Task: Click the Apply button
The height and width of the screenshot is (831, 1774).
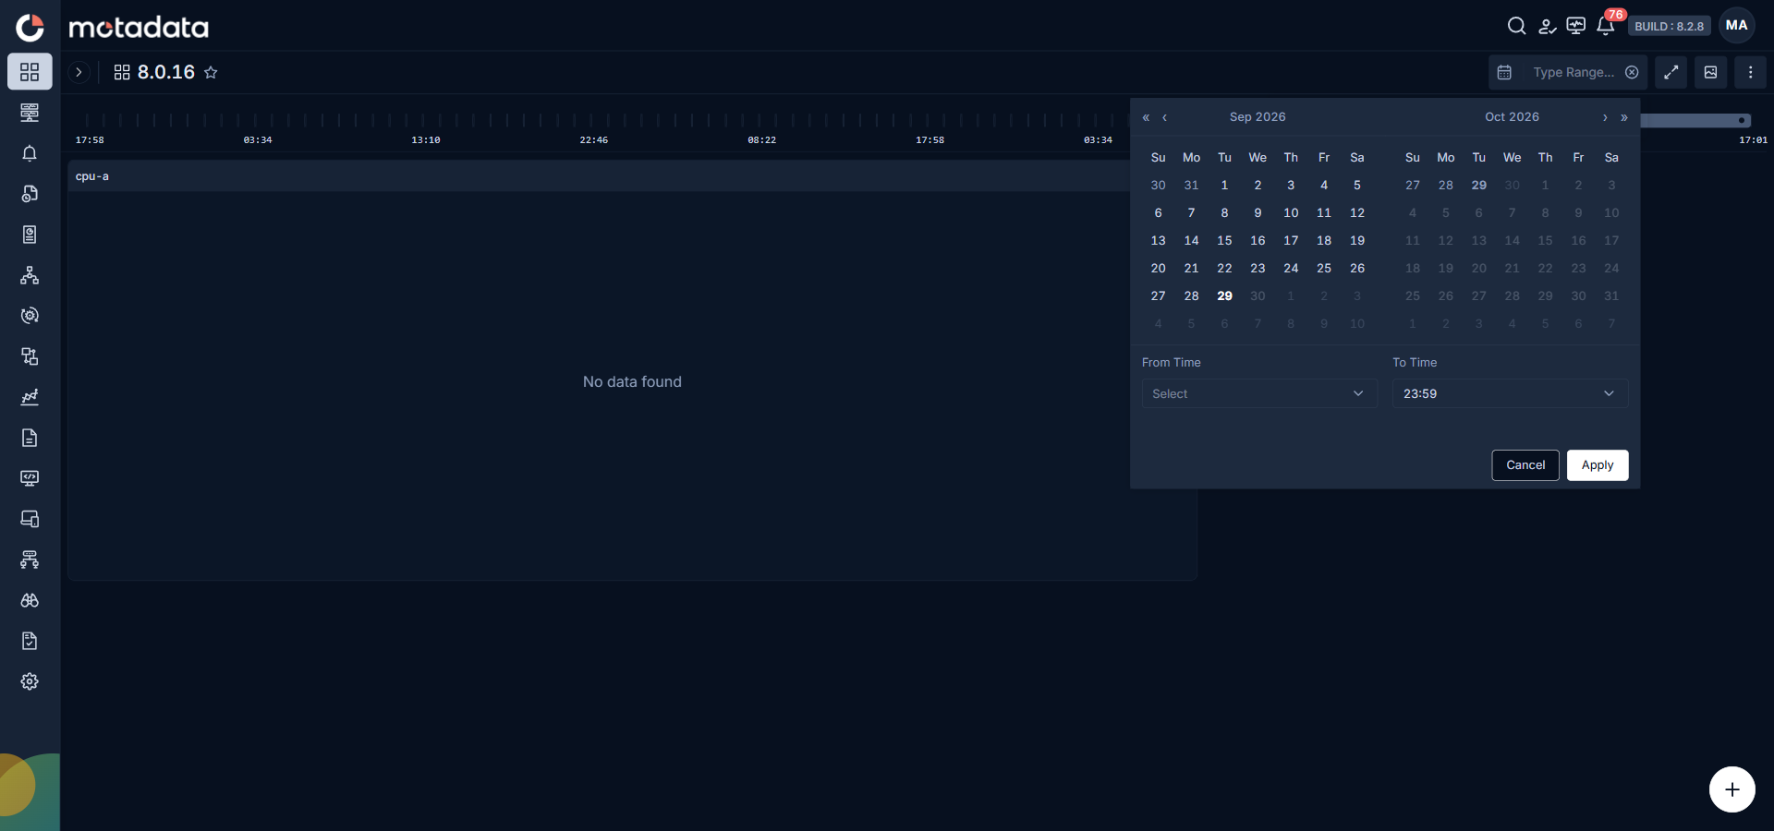Action: pyautogui.click(x=1598, y=465)
